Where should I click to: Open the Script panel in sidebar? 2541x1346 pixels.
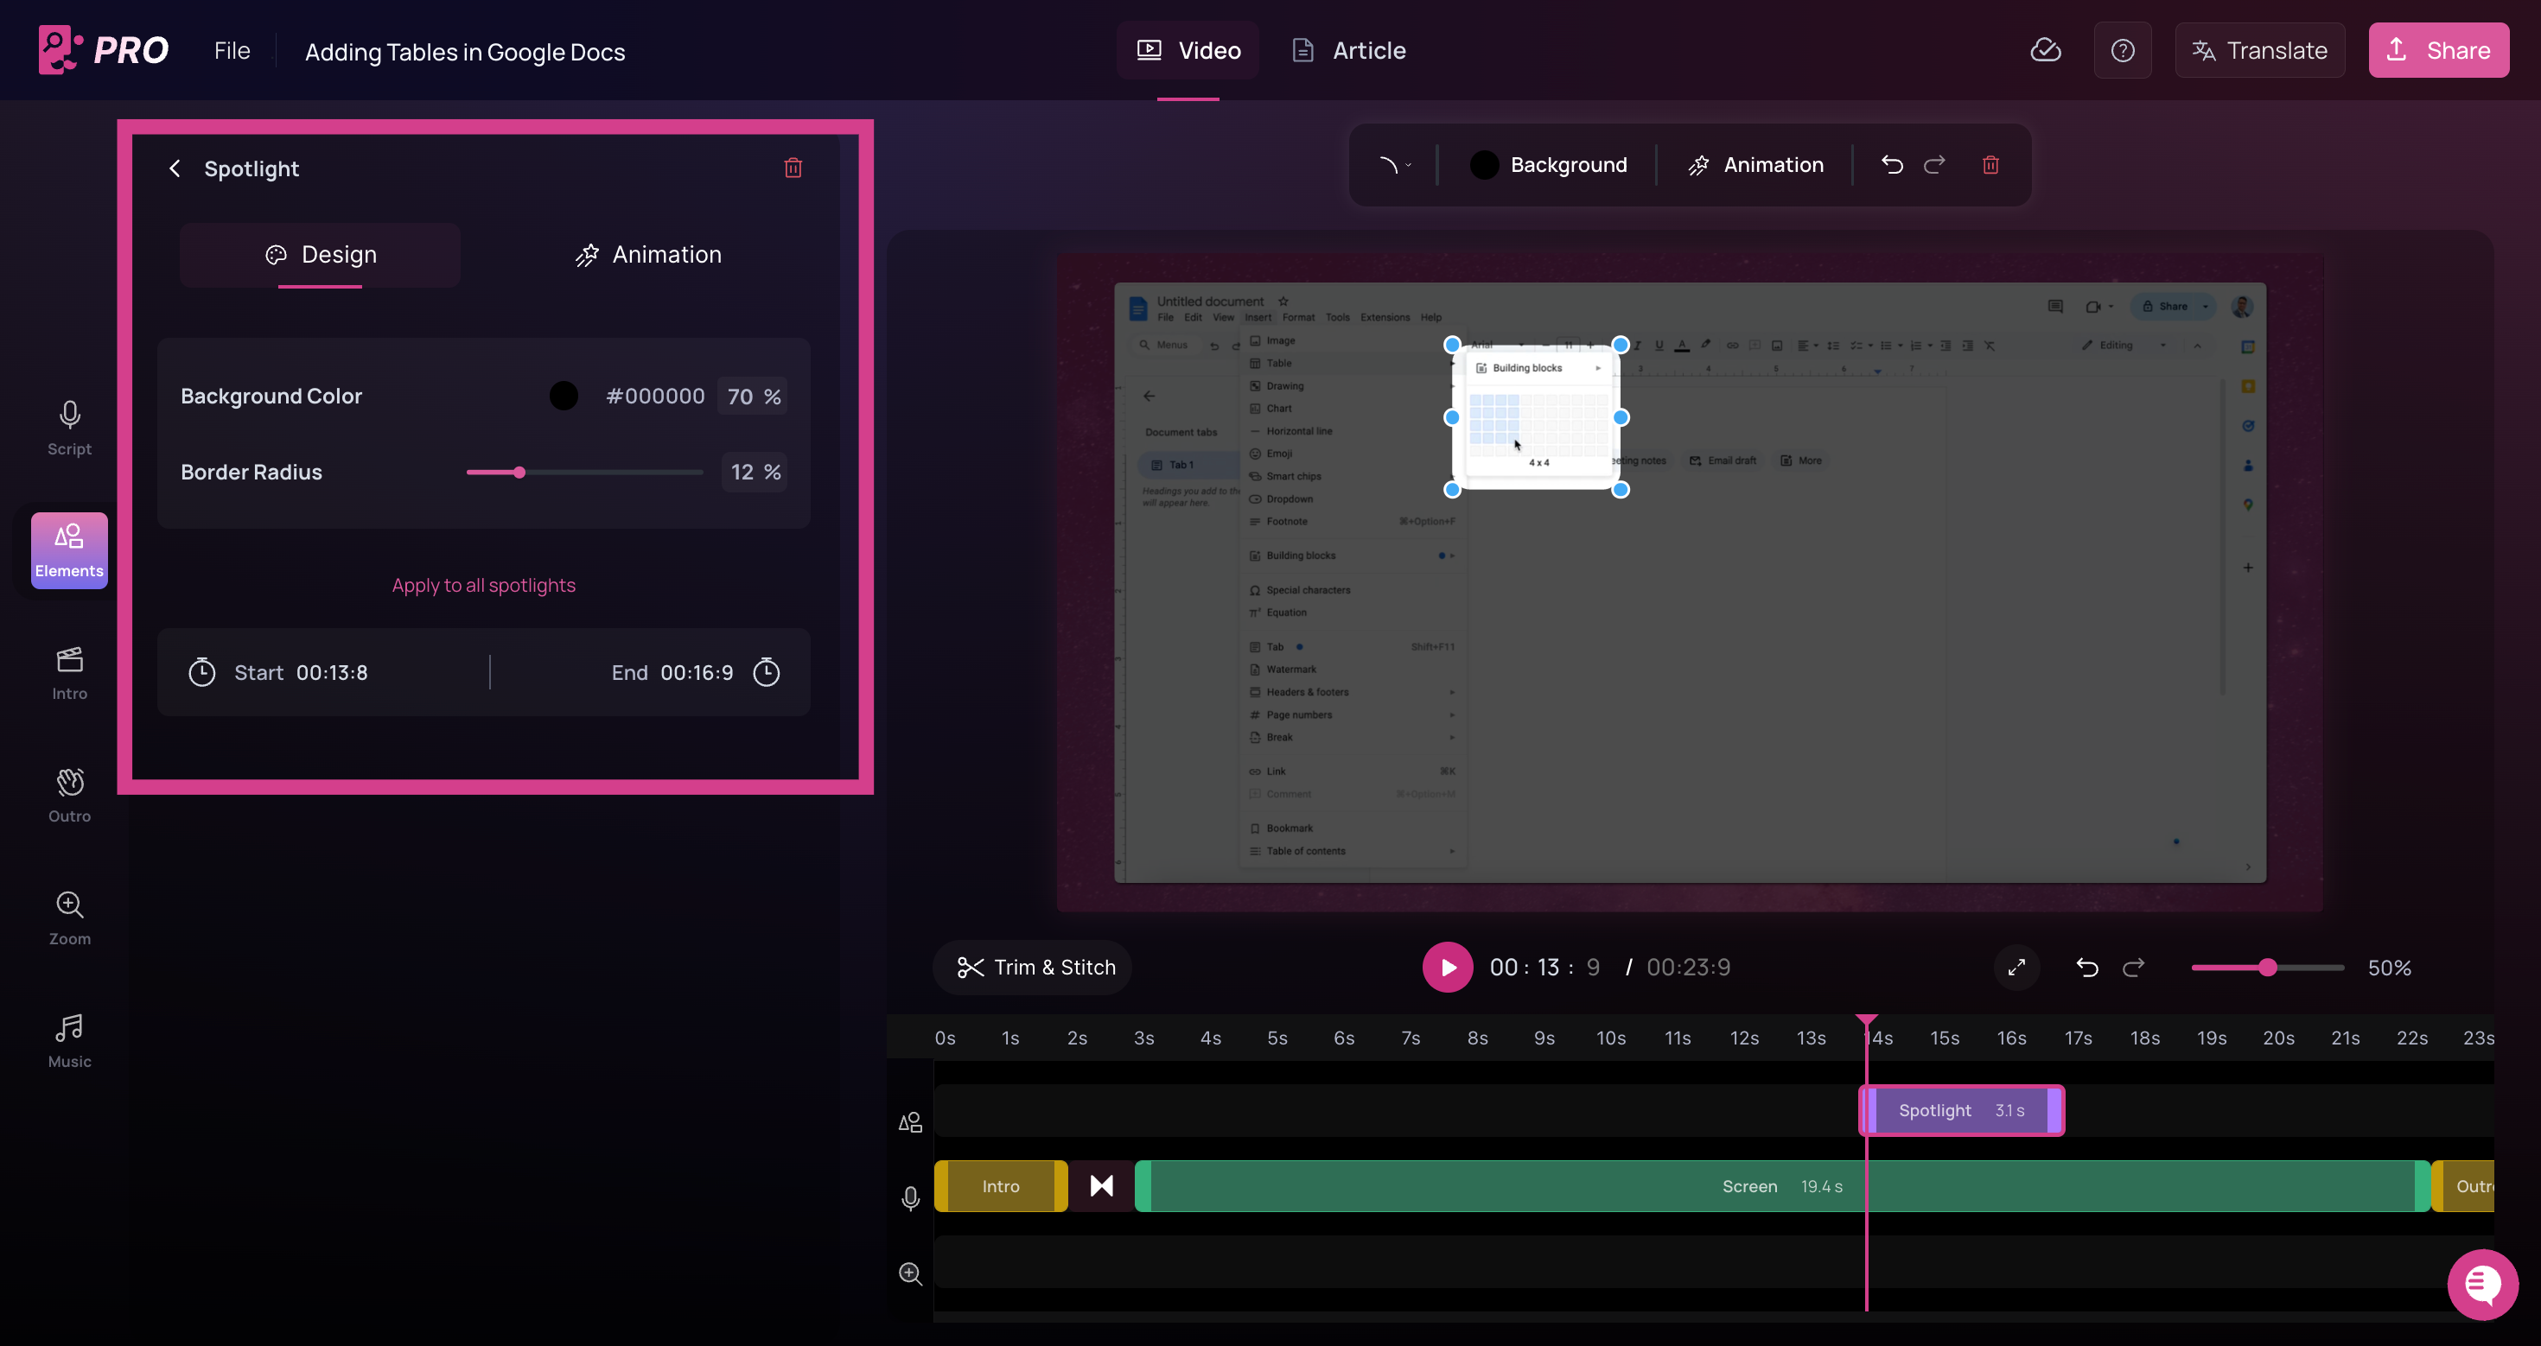pyautogui.click(x=69, y=428)
